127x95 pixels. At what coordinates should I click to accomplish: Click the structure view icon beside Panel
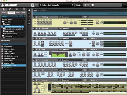pyautogui.click(x=29, y=10)
